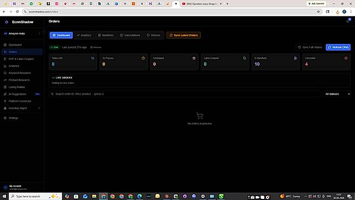This screenshot has width=355, height=200.
Task: Click the icon on To Process card
Action: (x=143, y=58)
